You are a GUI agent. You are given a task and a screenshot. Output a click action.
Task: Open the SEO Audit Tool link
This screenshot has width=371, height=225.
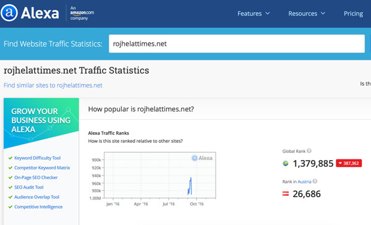coord(29,187)
